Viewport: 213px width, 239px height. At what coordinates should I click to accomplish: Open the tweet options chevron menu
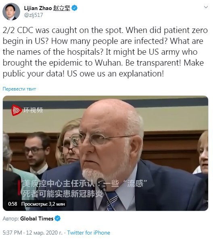(206, 7)
